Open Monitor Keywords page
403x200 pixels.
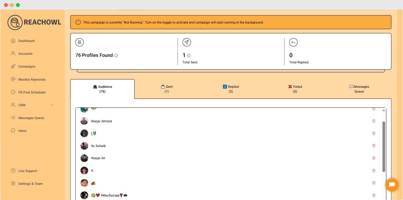[x=32, y=79]
